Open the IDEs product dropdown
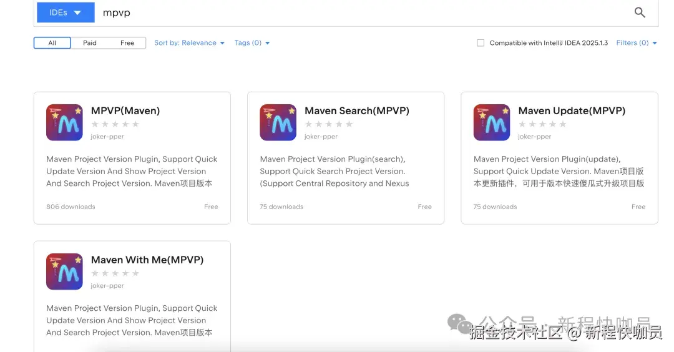Image resolution: width=674 pixels, height=352 pixels. pos(66,12)
